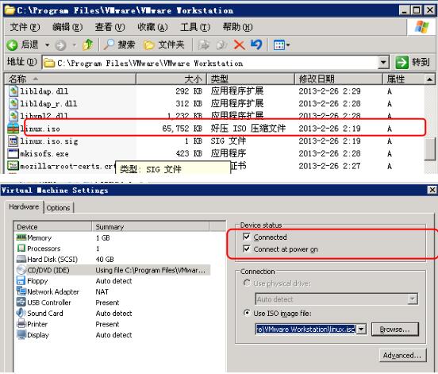438x374 pixels.
Task: Select the Use physical drive radio button
Action: pos(247,283)
